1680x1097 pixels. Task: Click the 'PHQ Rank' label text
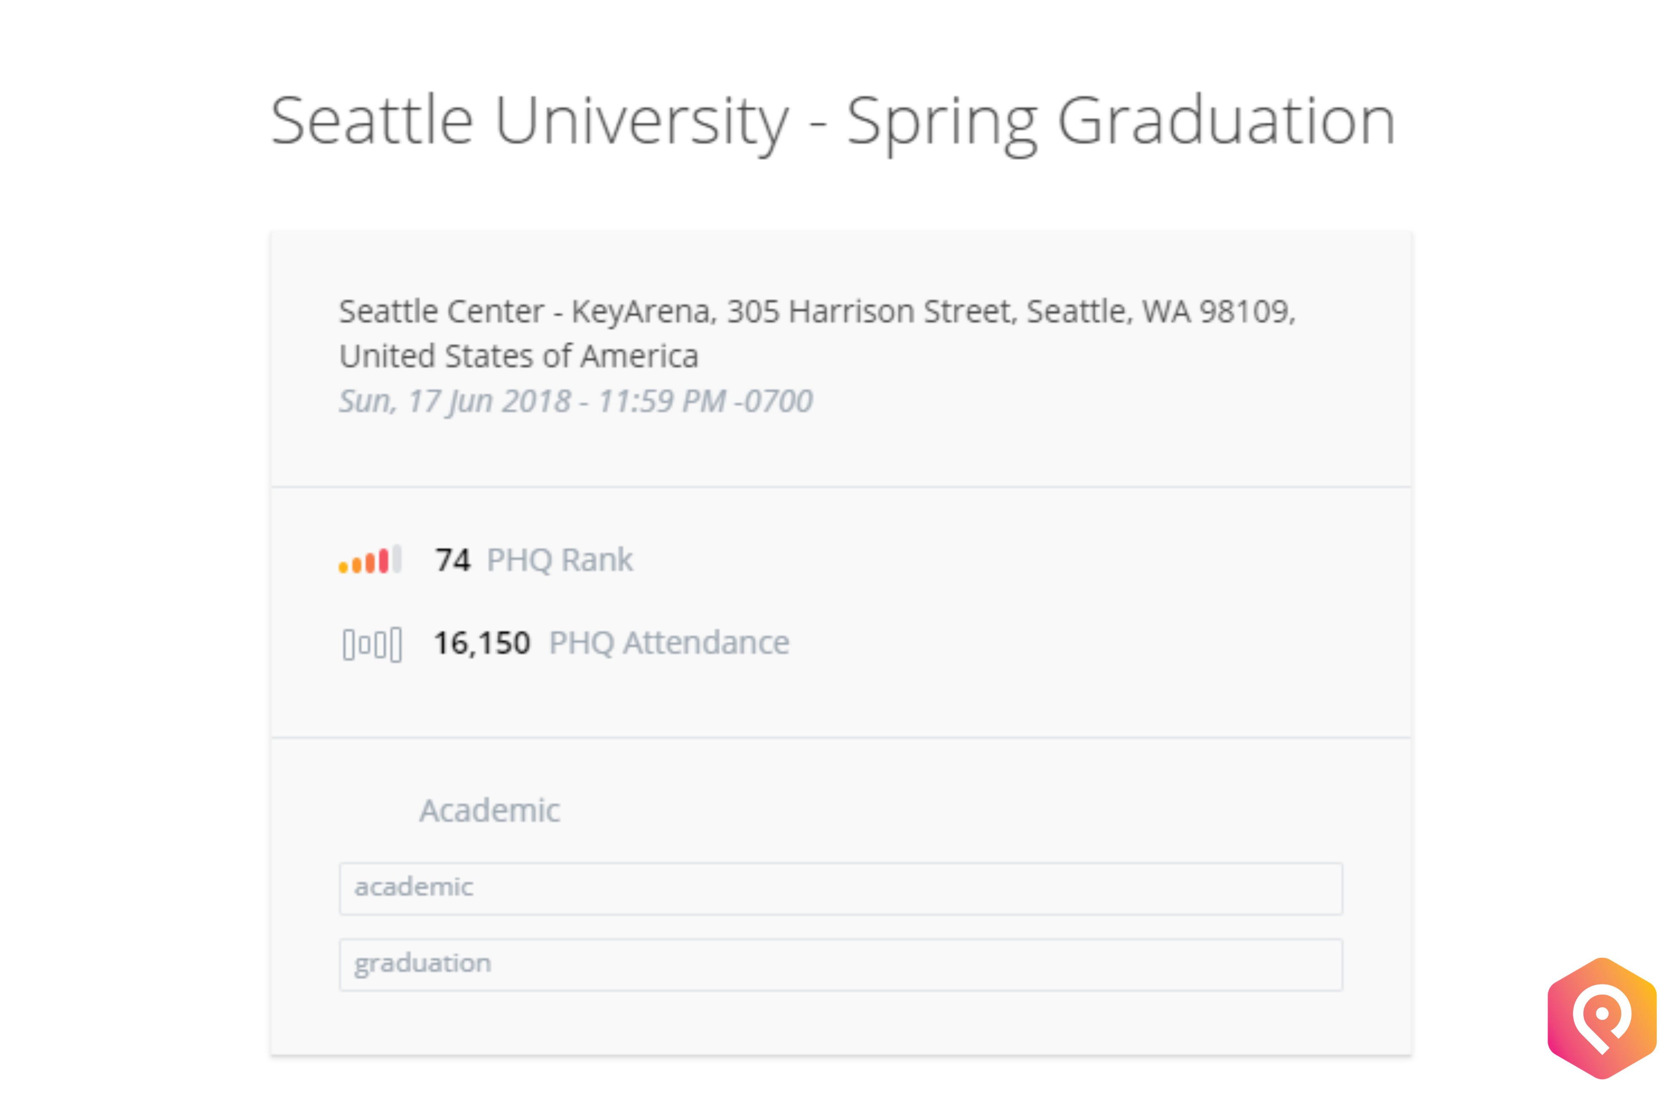tap(560, 560)
